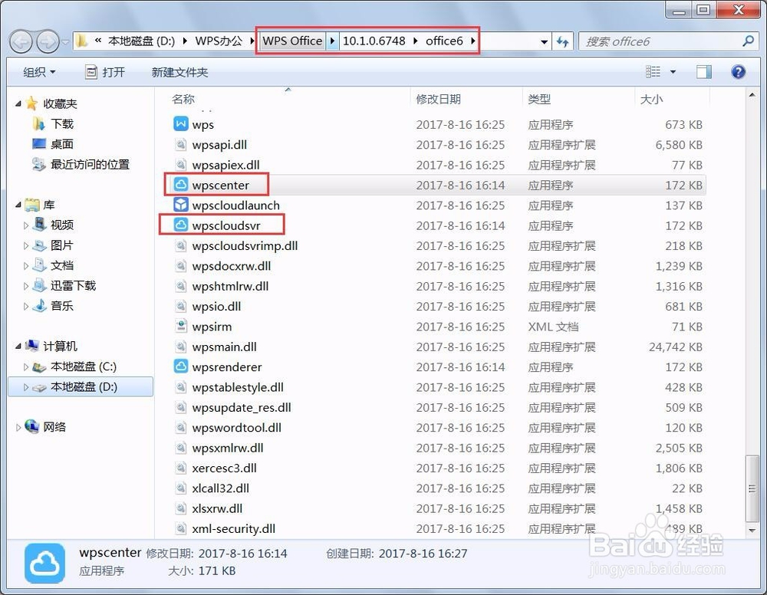Screen dimensions: 767x595
Task: Select the xml-security.dll file name
Action: pyautogui.click(x=233, y=528)
